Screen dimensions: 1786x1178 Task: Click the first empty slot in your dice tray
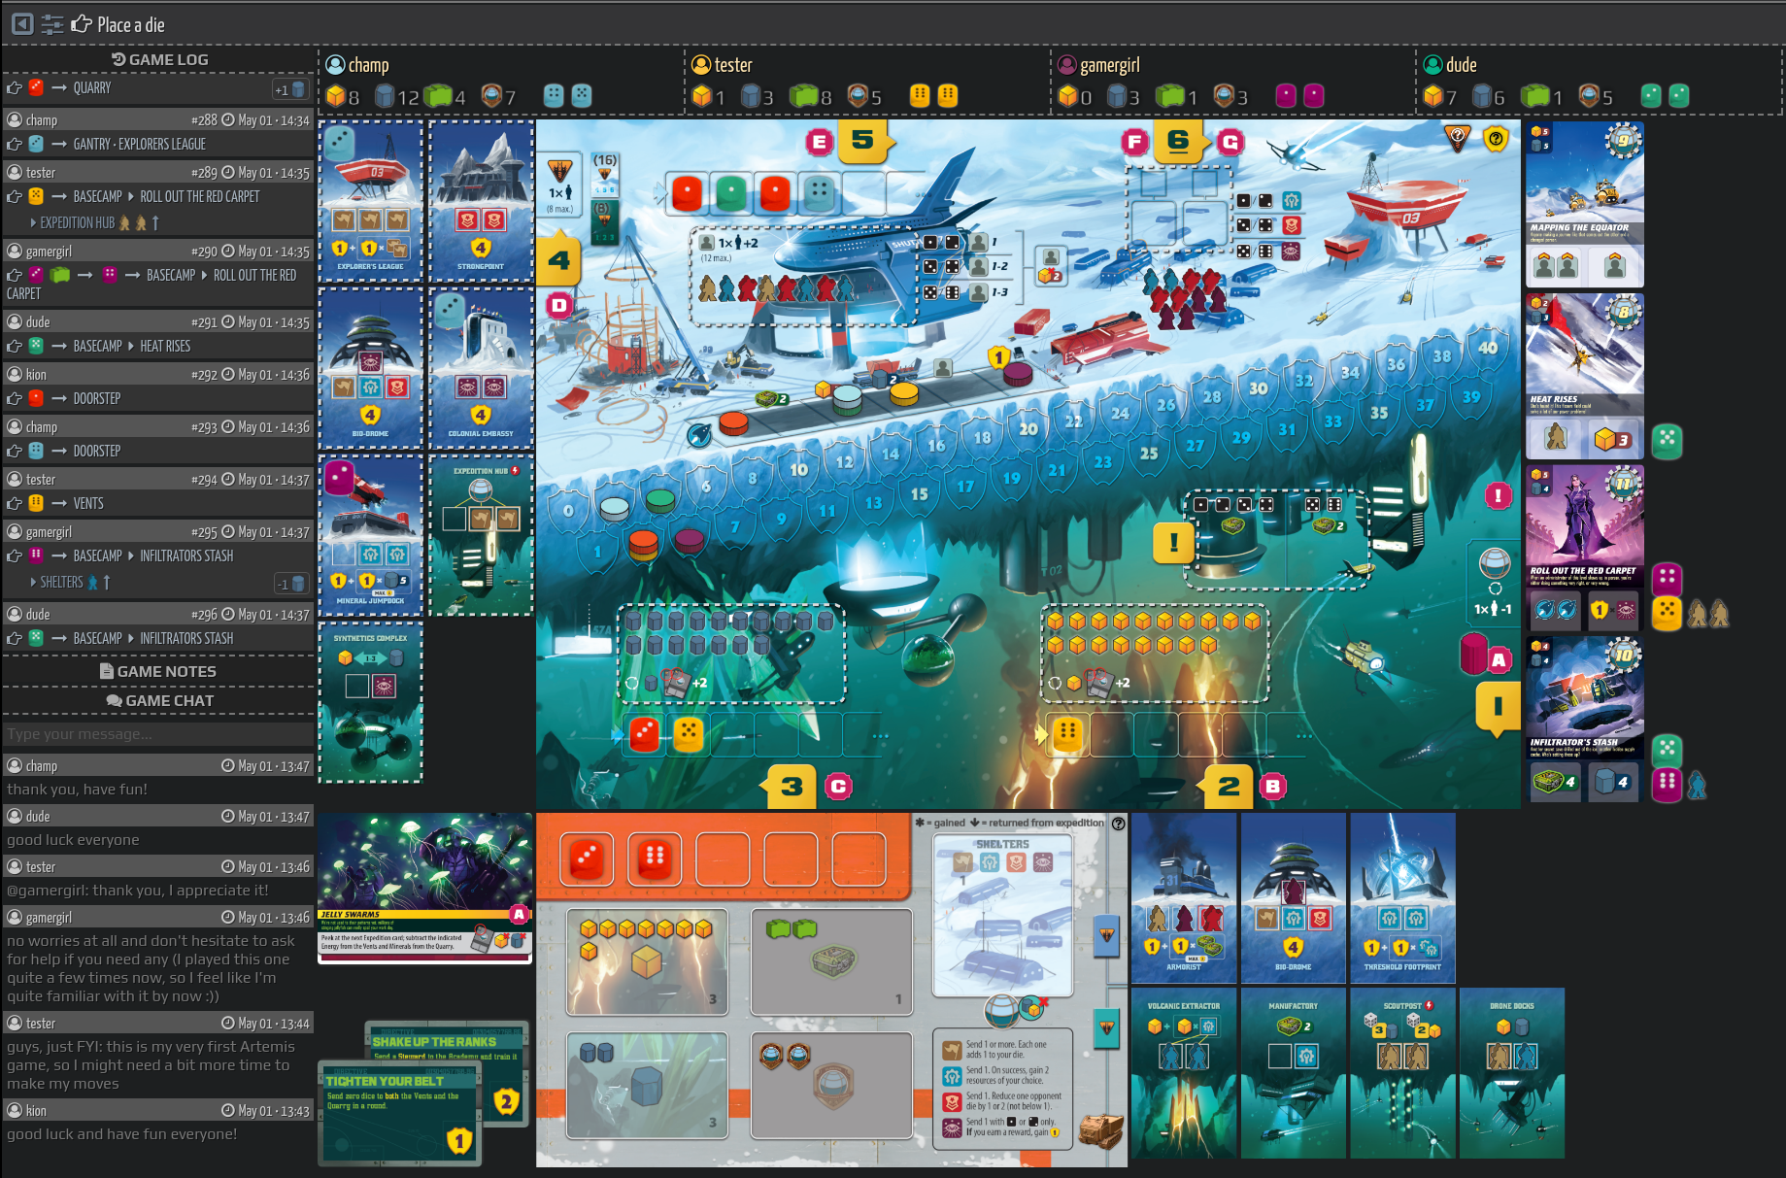pyautogui.click(x=723, y=858)
